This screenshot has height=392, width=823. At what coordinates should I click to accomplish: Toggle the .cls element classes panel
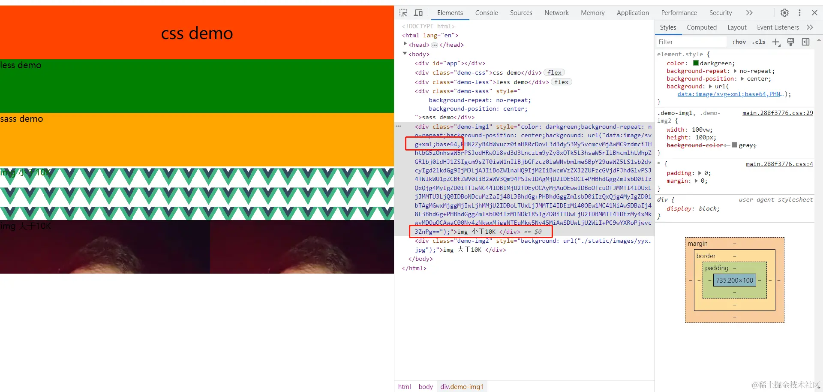(759, 42)
